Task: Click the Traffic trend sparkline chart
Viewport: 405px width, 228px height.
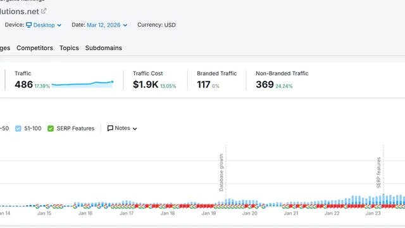Action: click(x=82, y=84)
